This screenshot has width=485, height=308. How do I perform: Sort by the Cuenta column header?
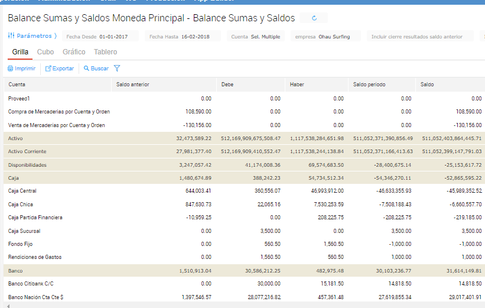click(x=17, y=85)
